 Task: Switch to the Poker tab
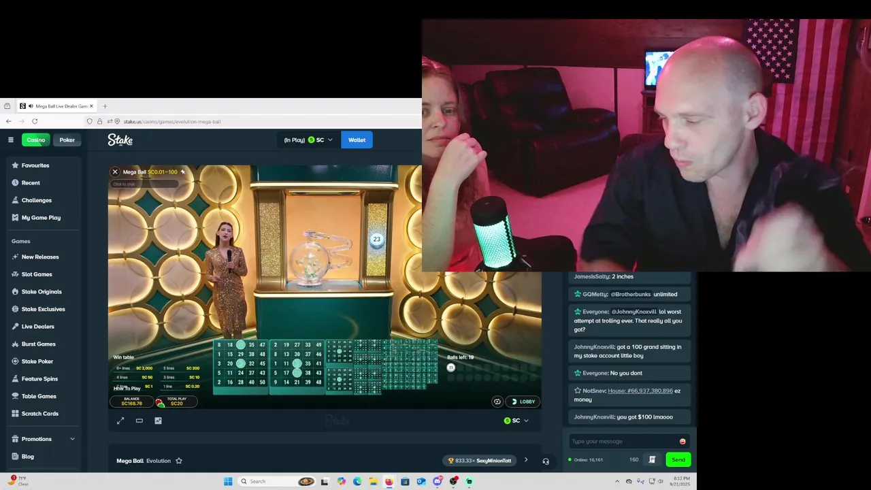click(x=67, y=140)
